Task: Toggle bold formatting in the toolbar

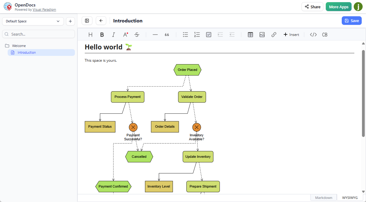Action: click(x=102, y=34)
